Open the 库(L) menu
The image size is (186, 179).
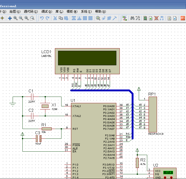tap(59, 12)
